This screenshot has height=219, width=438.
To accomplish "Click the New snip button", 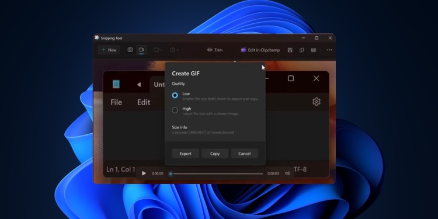I will 109,50.
